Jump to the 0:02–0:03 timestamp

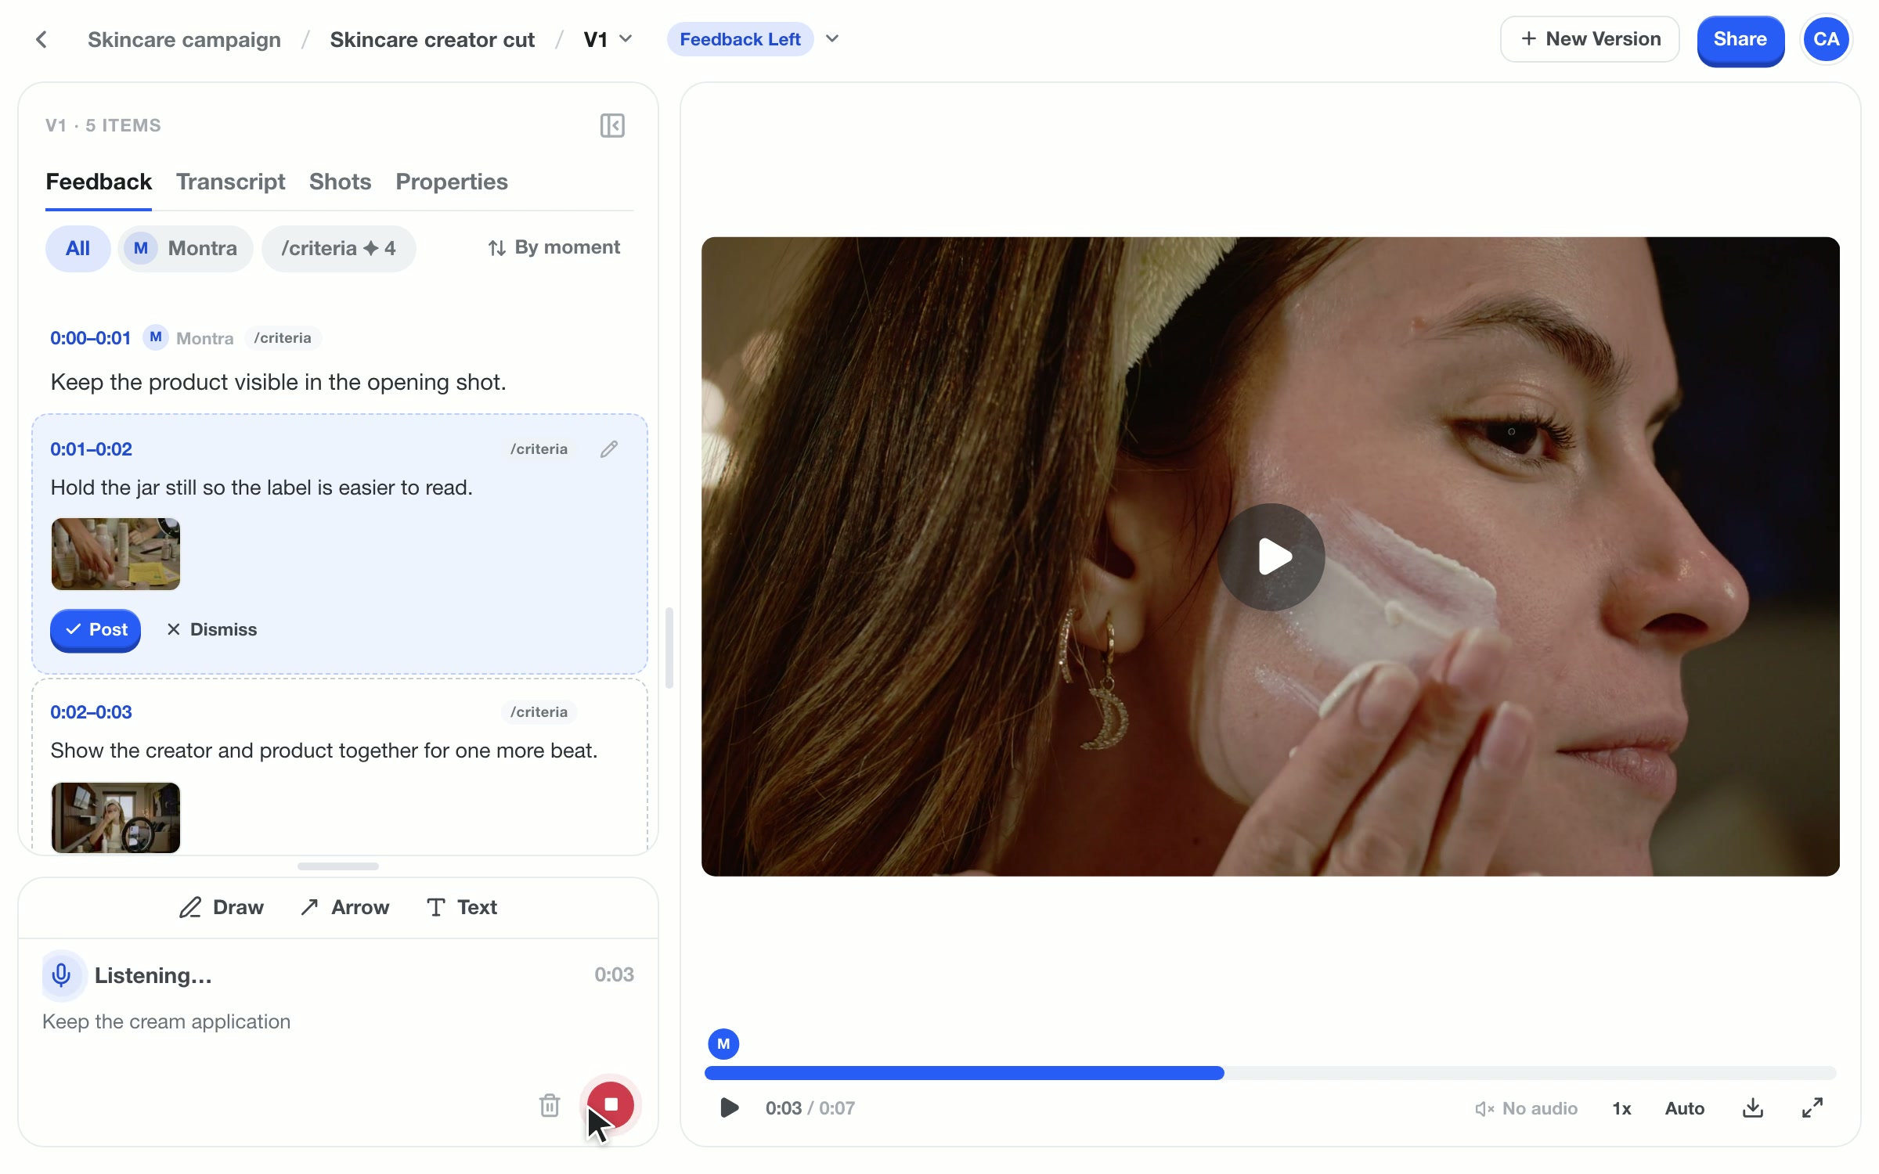(x=91, y=712)
